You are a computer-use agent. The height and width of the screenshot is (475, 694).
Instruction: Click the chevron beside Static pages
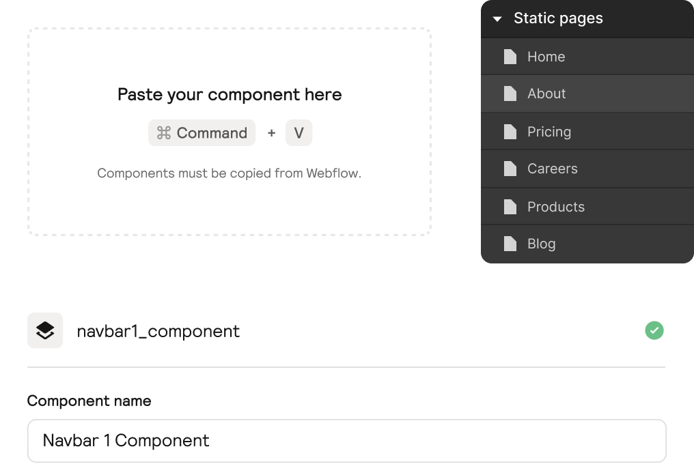497,18
